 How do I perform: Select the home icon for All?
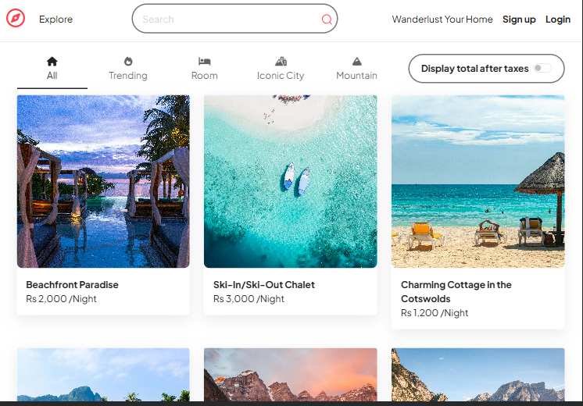[52, 61]
